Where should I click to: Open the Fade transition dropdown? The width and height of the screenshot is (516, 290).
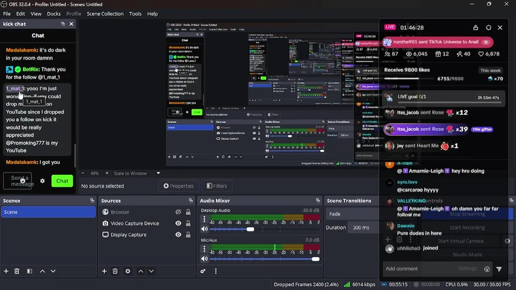[353, 214]
